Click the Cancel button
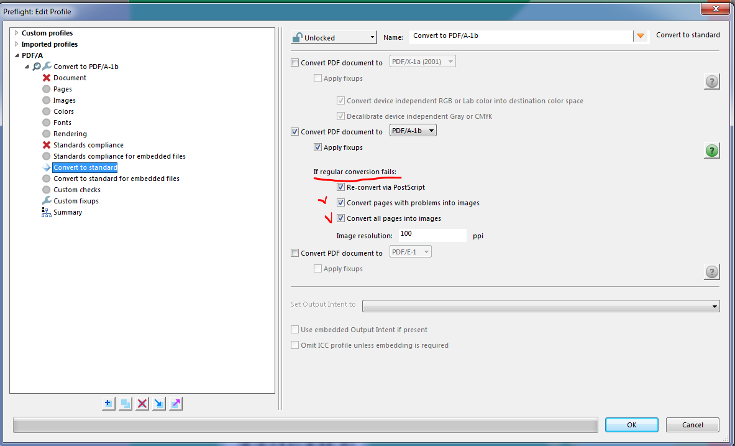The height and width of the screenshot is (446, 735). [x=692, y=425]
